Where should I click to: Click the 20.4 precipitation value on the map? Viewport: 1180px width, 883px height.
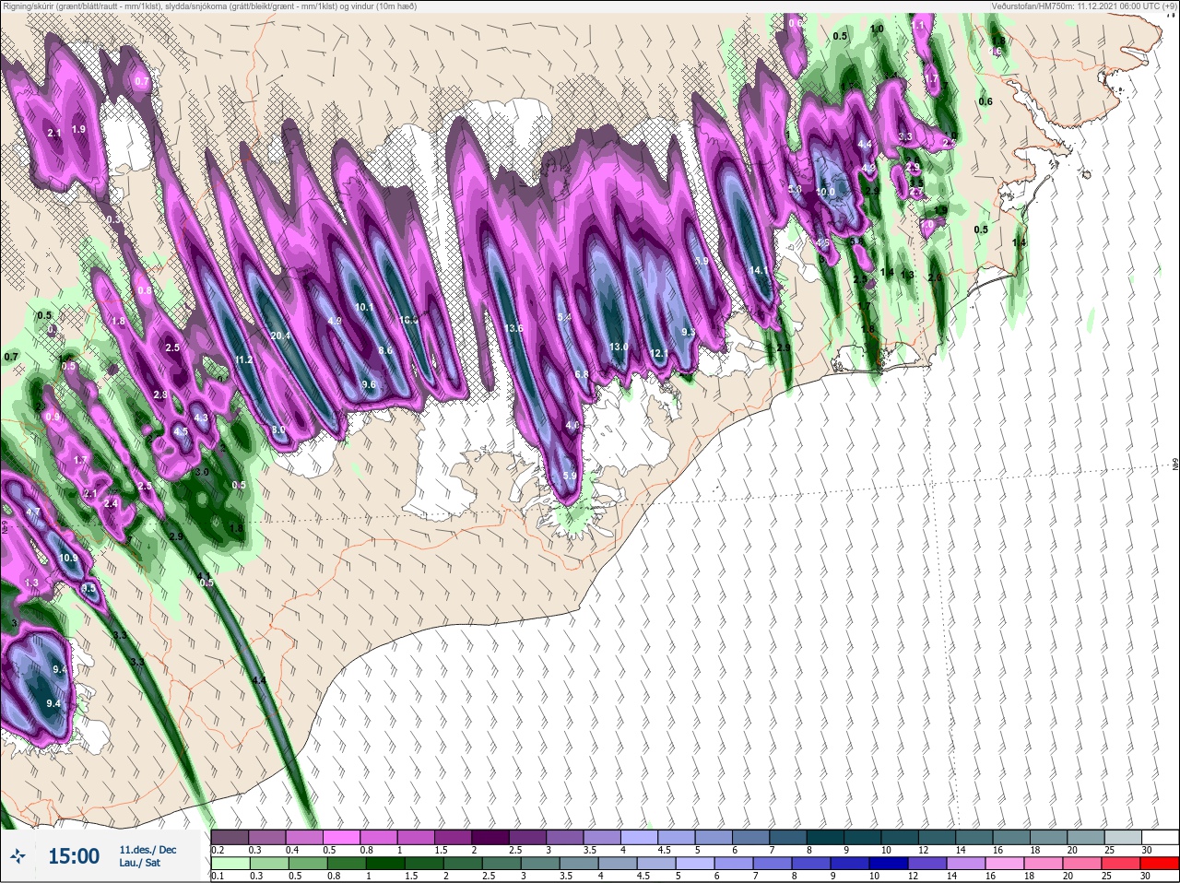280,336
